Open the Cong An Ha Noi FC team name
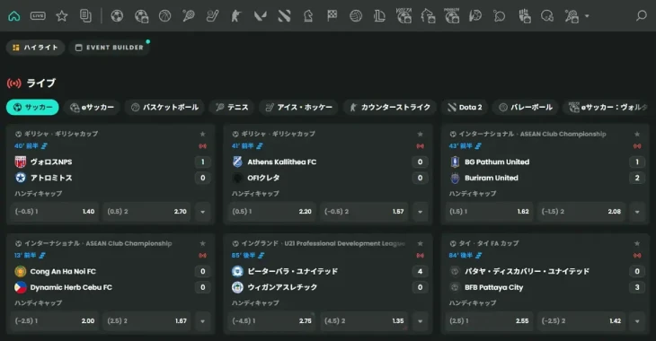 (x=63, y=272)
